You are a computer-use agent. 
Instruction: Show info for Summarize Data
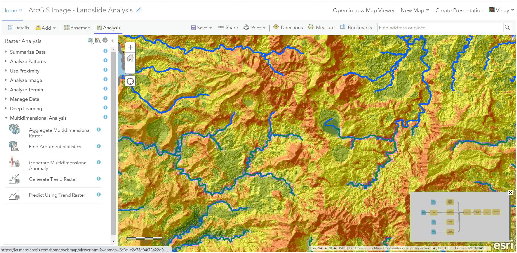[x=105, y=51]
